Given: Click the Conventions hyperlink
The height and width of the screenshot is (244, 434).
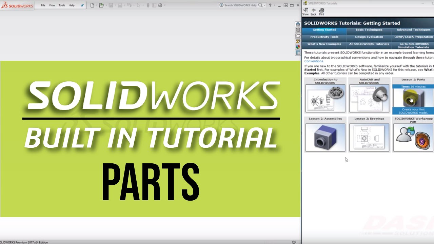Looking at the screenshot, I should coord(314,61).
